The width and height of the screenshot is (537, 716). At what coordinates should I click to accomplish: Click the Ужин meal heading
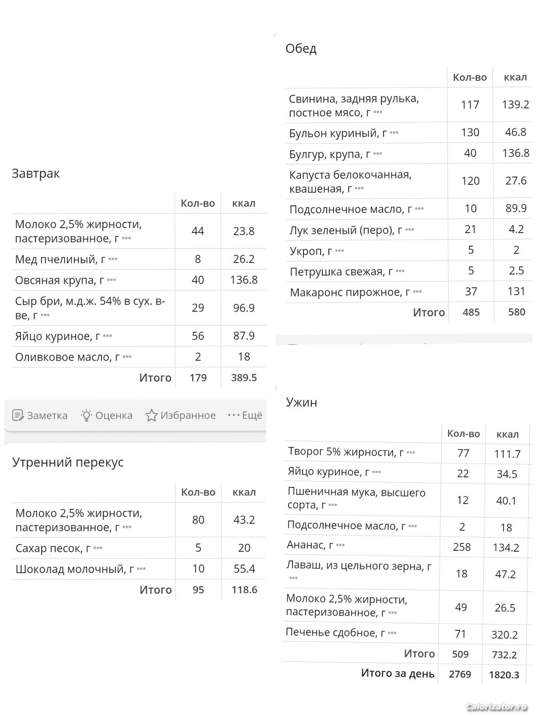tap(301, 402)
